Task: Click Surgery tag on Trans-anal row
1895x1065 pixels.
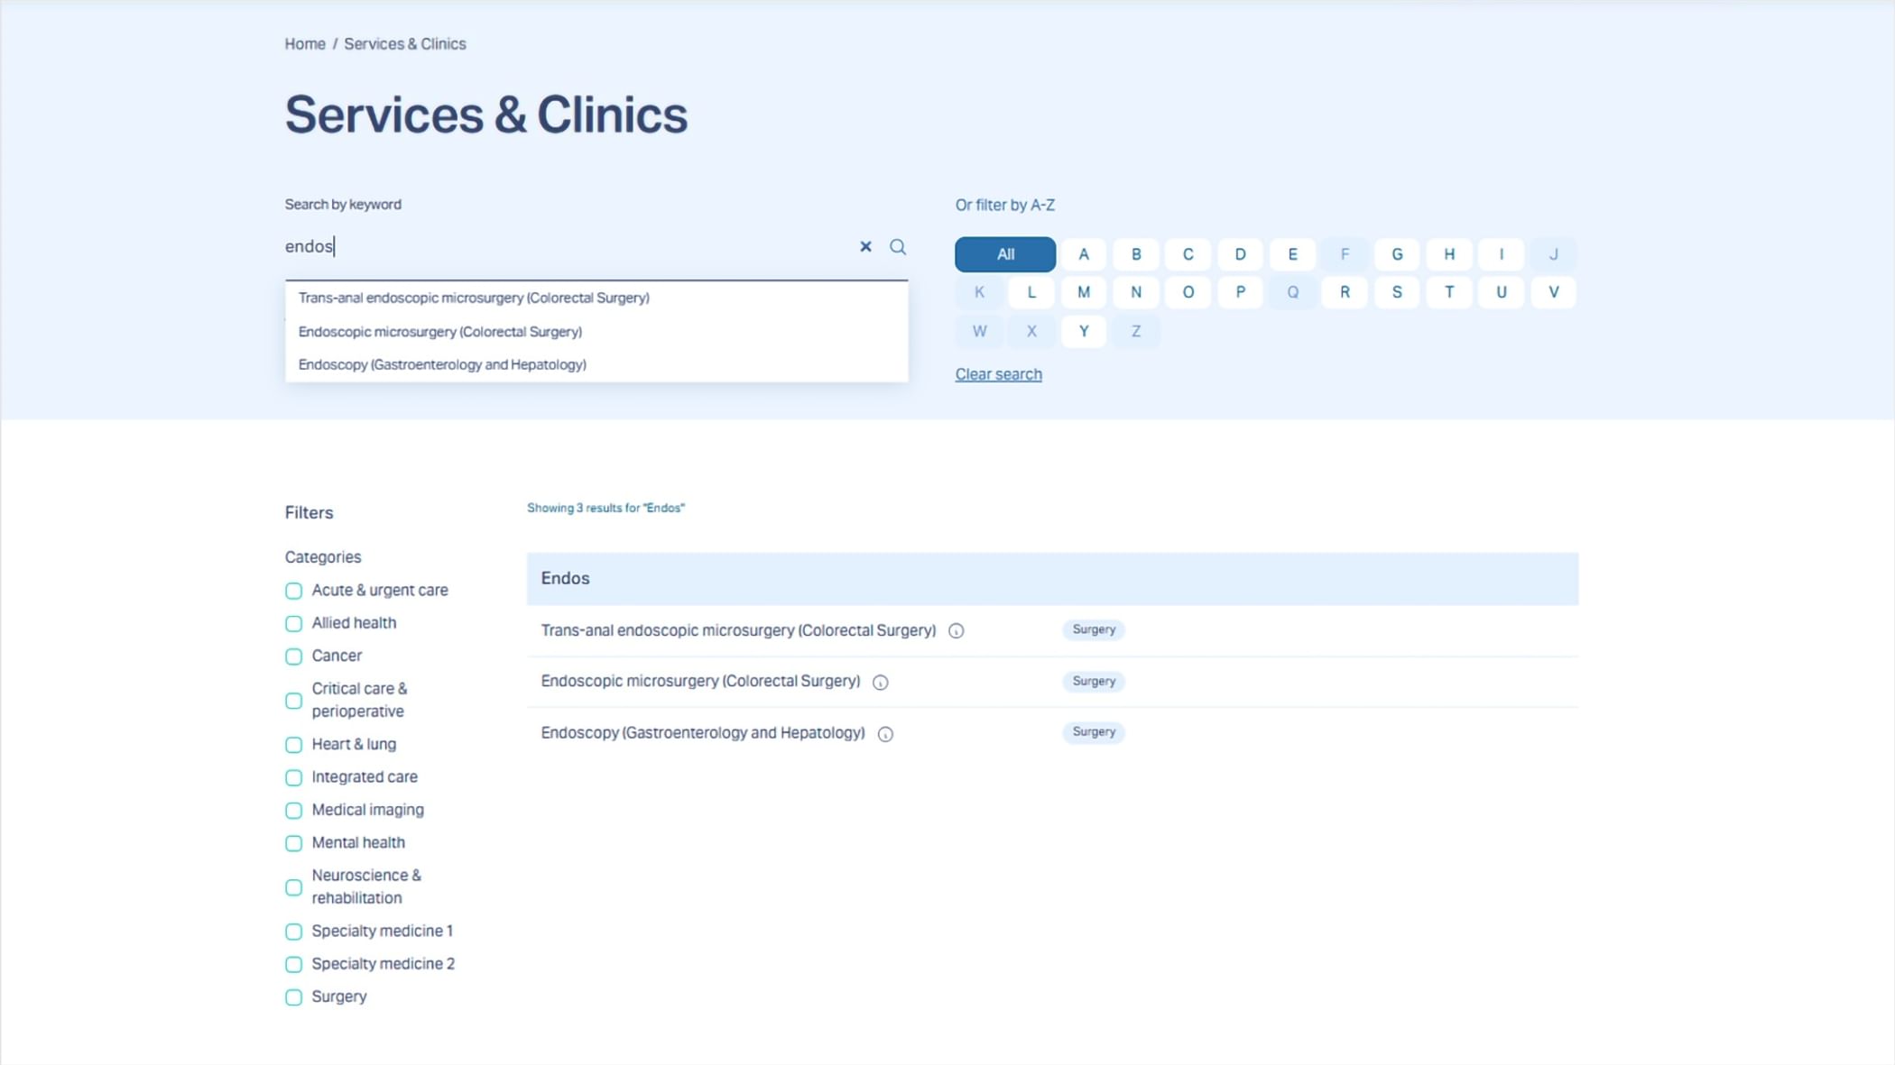Action: click(x=1093, y=629)
